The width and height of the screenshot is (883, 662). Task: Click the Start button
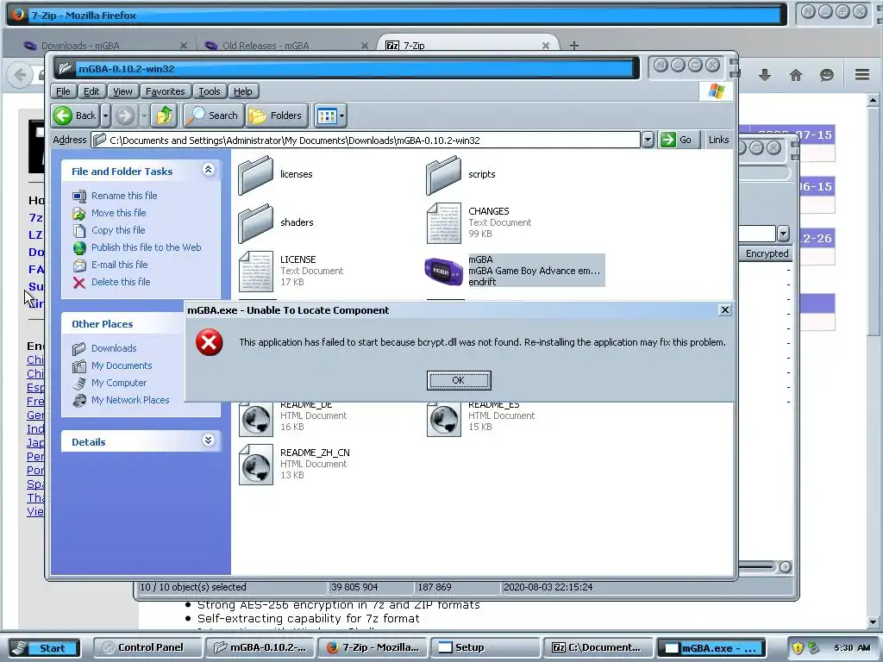tap(45, 648)
